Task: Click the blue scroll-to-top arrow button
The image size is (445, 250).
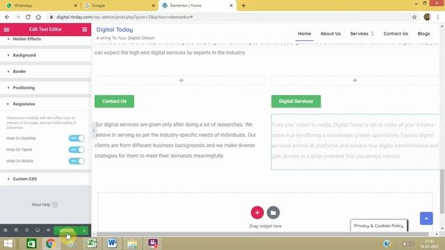Action: tap(426, 219)
